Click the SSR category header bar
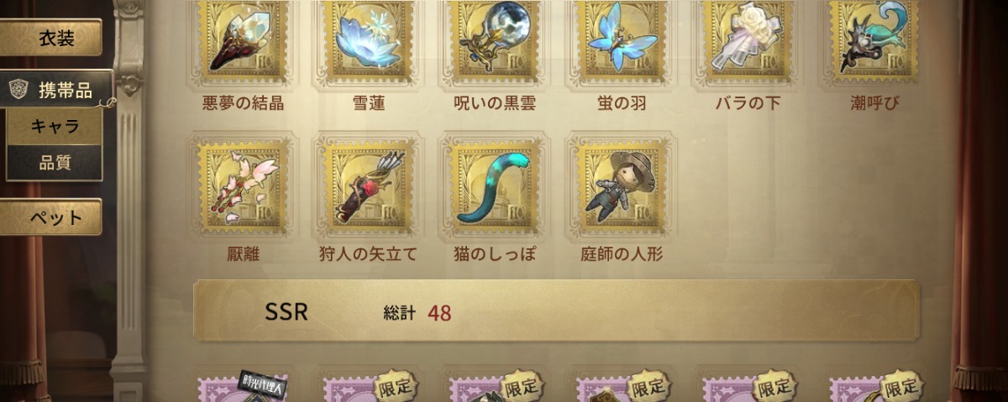This screenshot has height=402, width=1008. pos(556,311)
